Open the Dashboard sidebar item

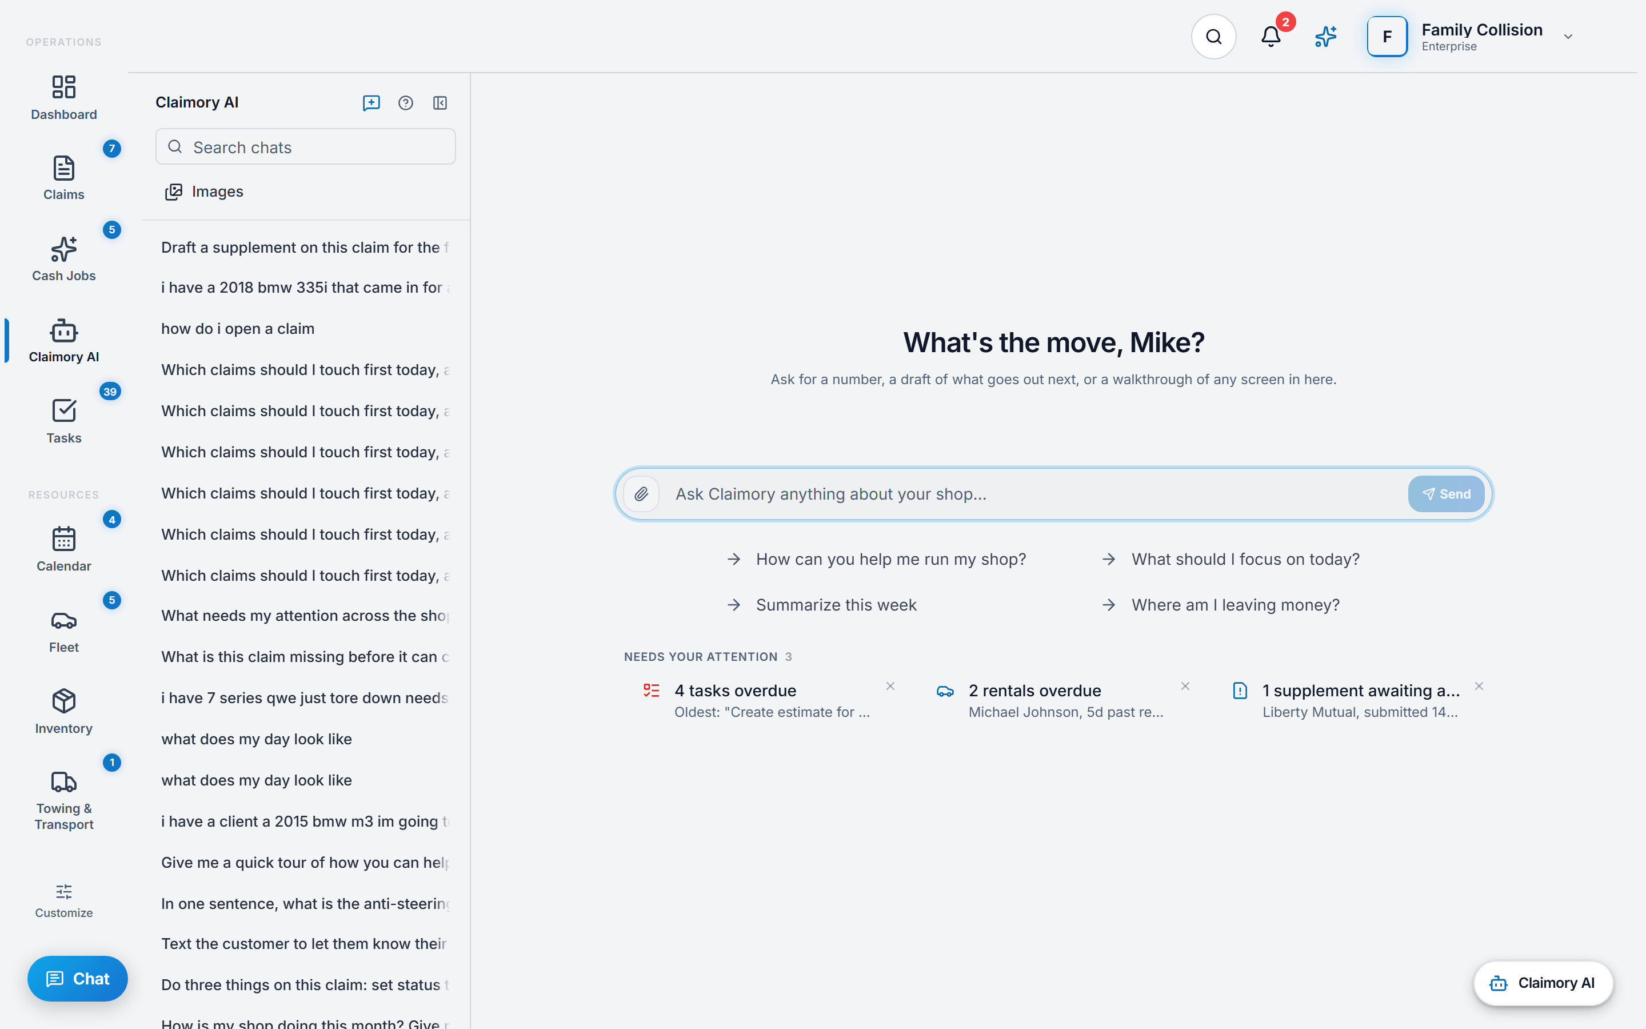coord(64,97)
